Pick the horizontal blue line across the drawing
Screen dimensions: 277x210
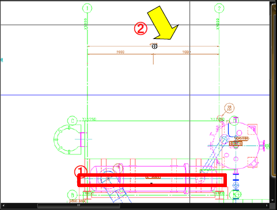pyautogui.click(x=135, y=95)
